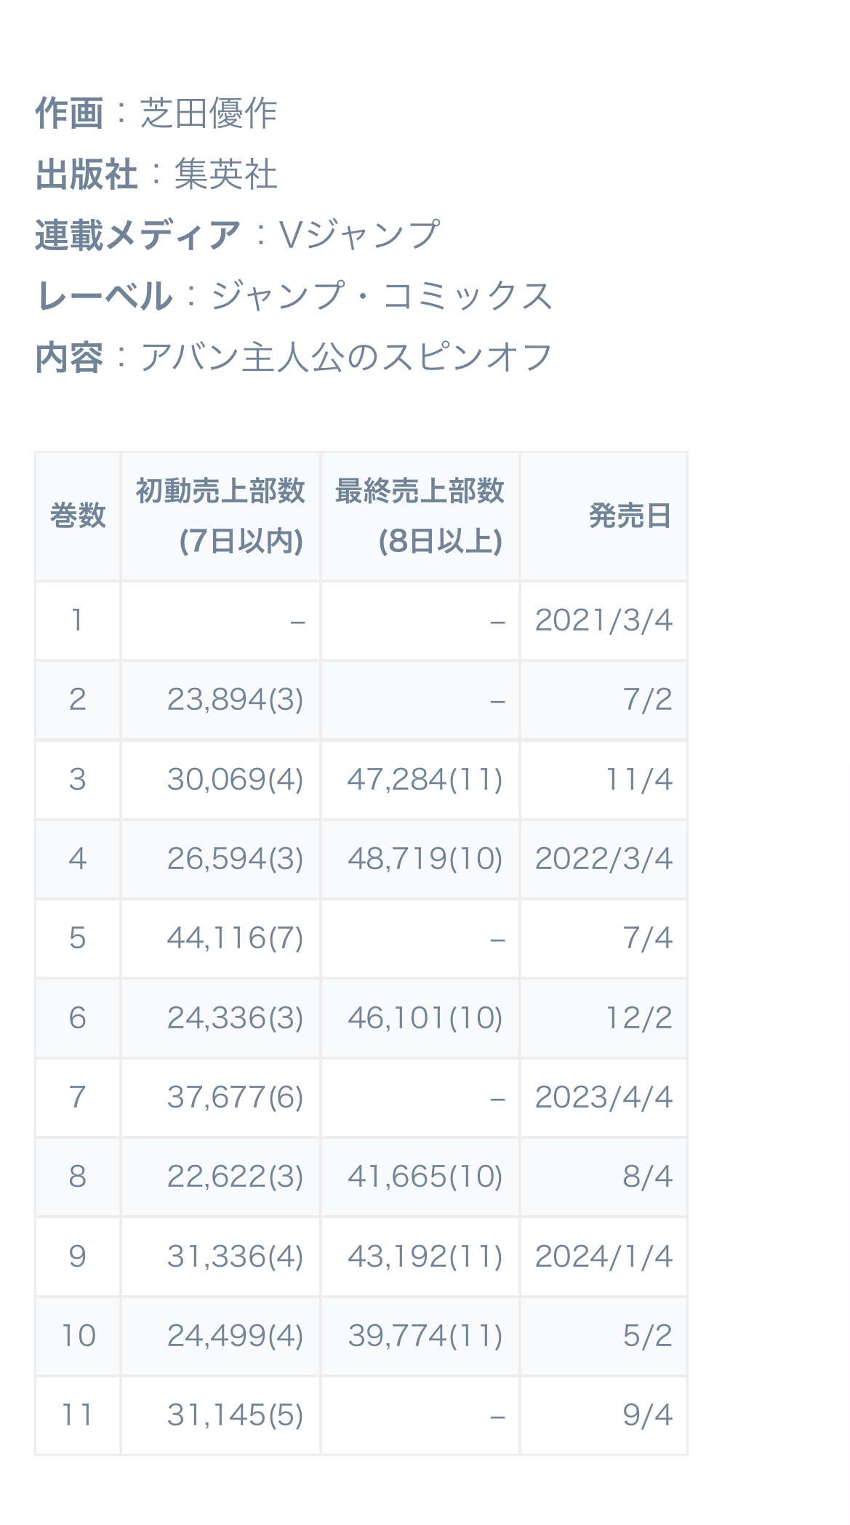
Task: Select the 47,284(11) final sales cell
Action: click(420, 780)
